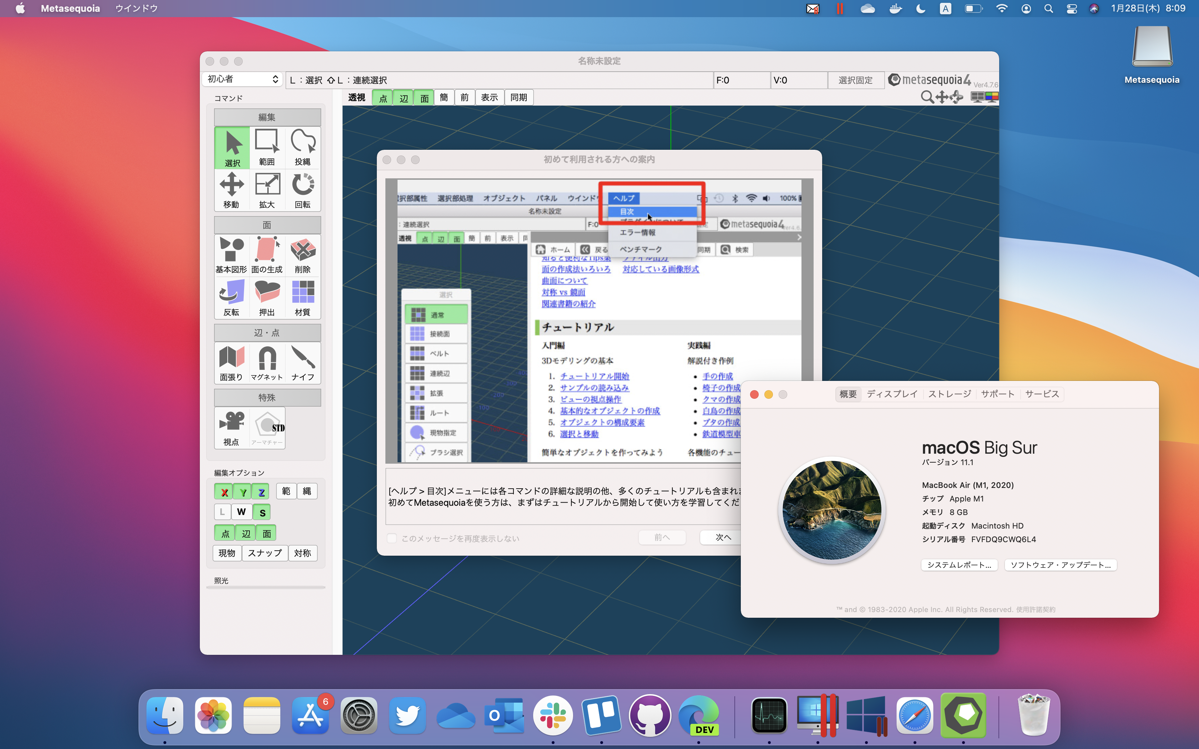This screenshot has height=749, width=1199.
Task: Toggle Y axis edit option
Action: pos(243,492)
